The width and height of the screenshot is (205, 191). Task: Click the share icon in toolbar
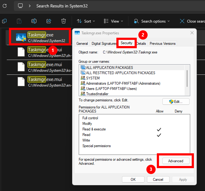49,21
